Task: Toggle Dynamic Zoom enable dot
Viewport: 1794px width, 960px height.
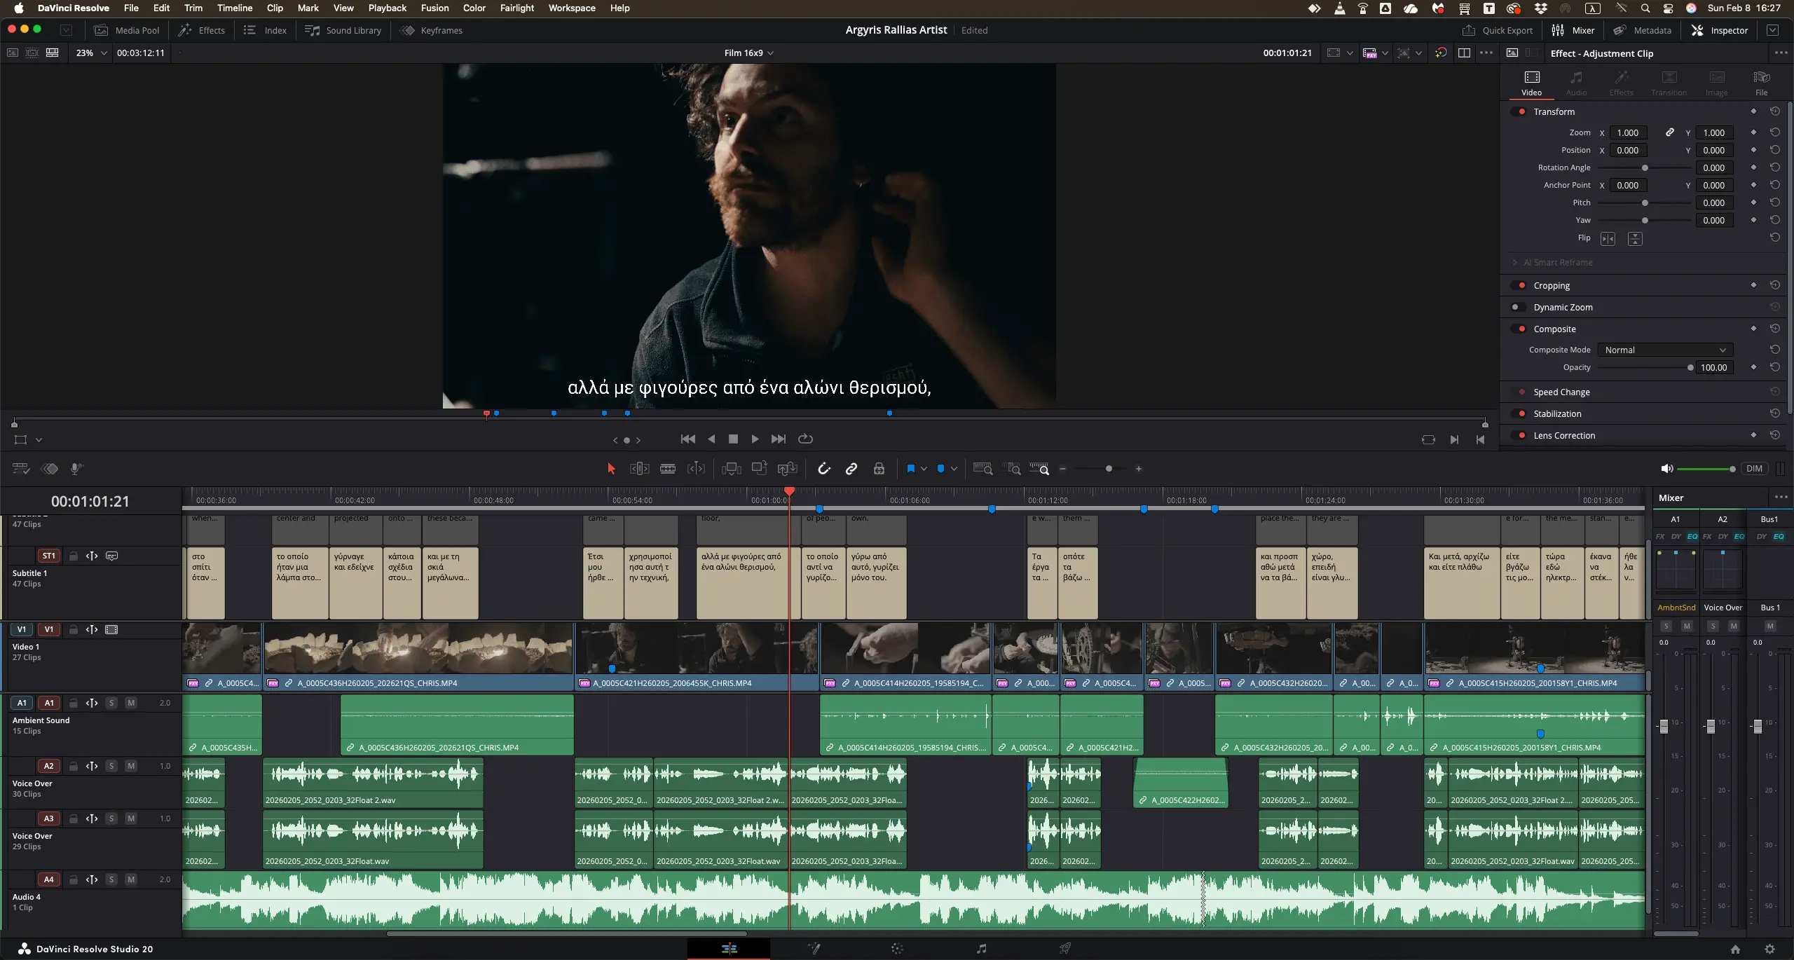Action: click(x=1516, y=307)
